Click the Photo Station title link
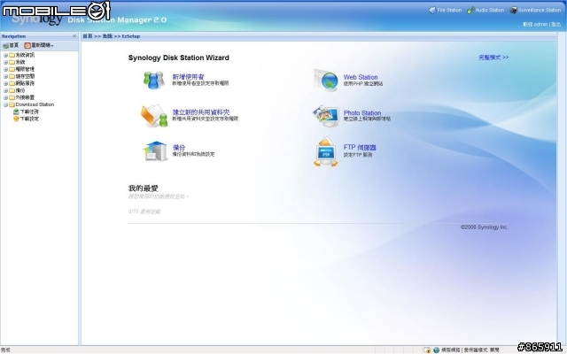Screen dimensions: 567x354 point(362,112)
